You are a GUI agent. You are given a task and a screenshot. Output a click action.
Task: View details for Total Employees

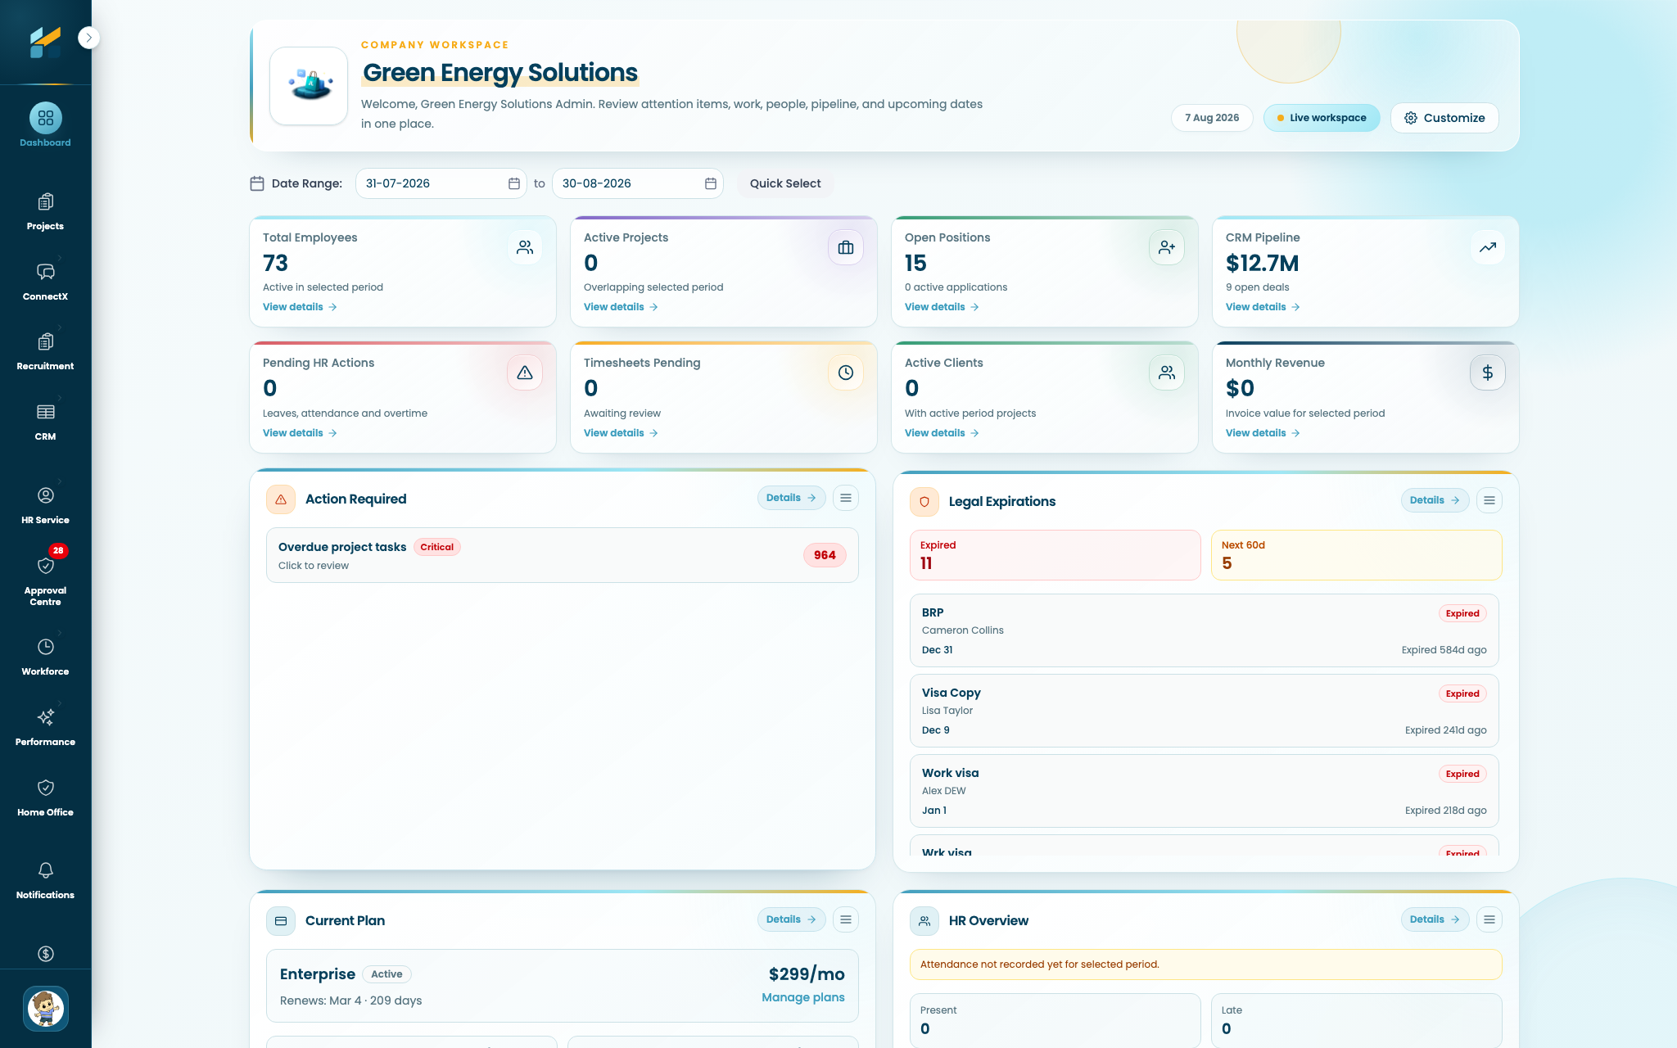pos(300,307)
